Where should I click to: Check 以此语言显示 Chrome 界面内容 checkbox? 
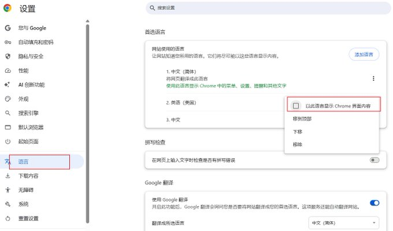pyautogui.click(x=296, y=106)
